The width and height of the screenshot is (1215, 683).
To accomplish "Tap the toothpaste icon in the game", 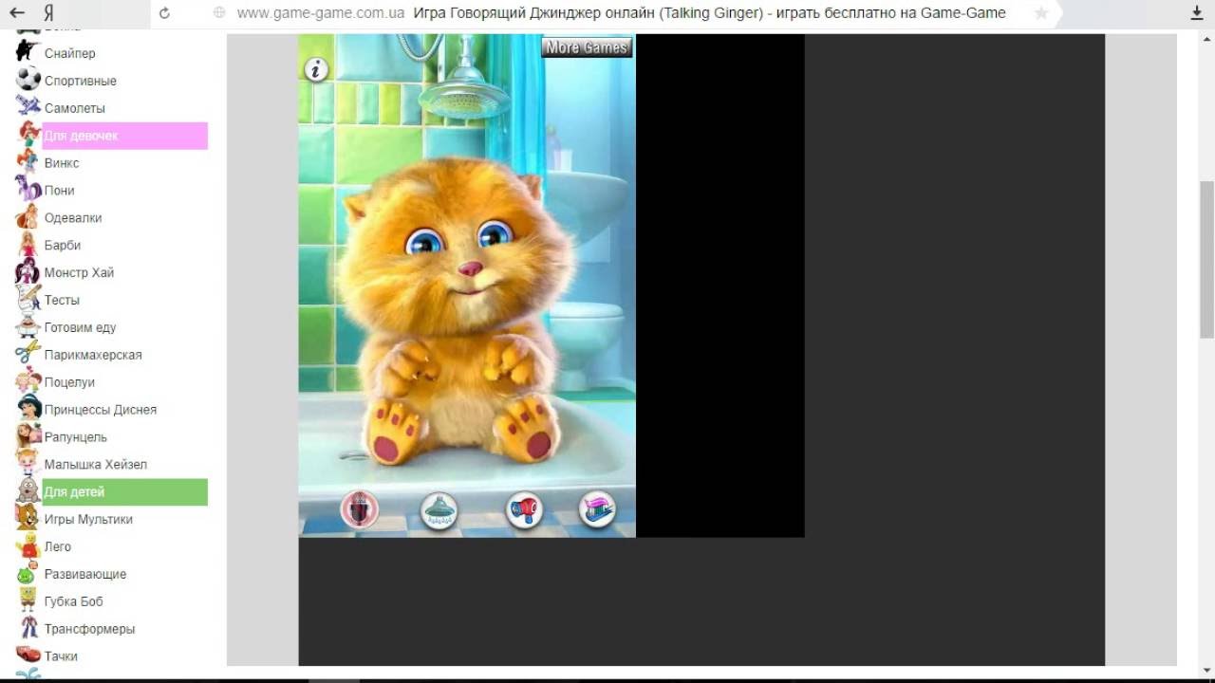I will point(597,510).
